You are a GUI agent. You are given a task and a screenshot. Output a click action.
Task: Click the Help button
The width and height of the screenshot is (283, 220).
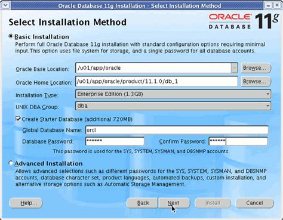[x=26, y=203]
